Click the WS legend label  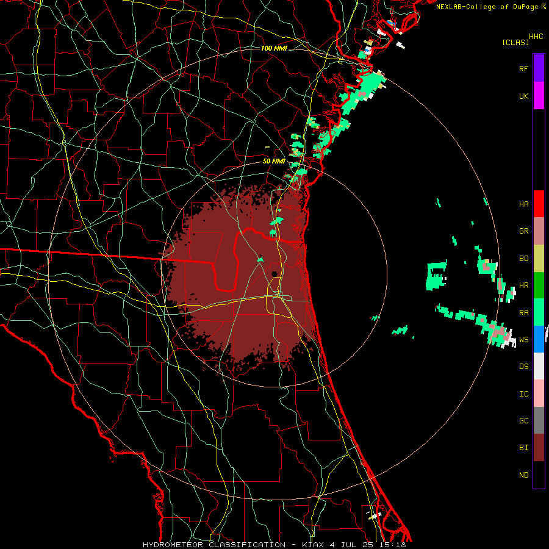[x=523, y=340]
